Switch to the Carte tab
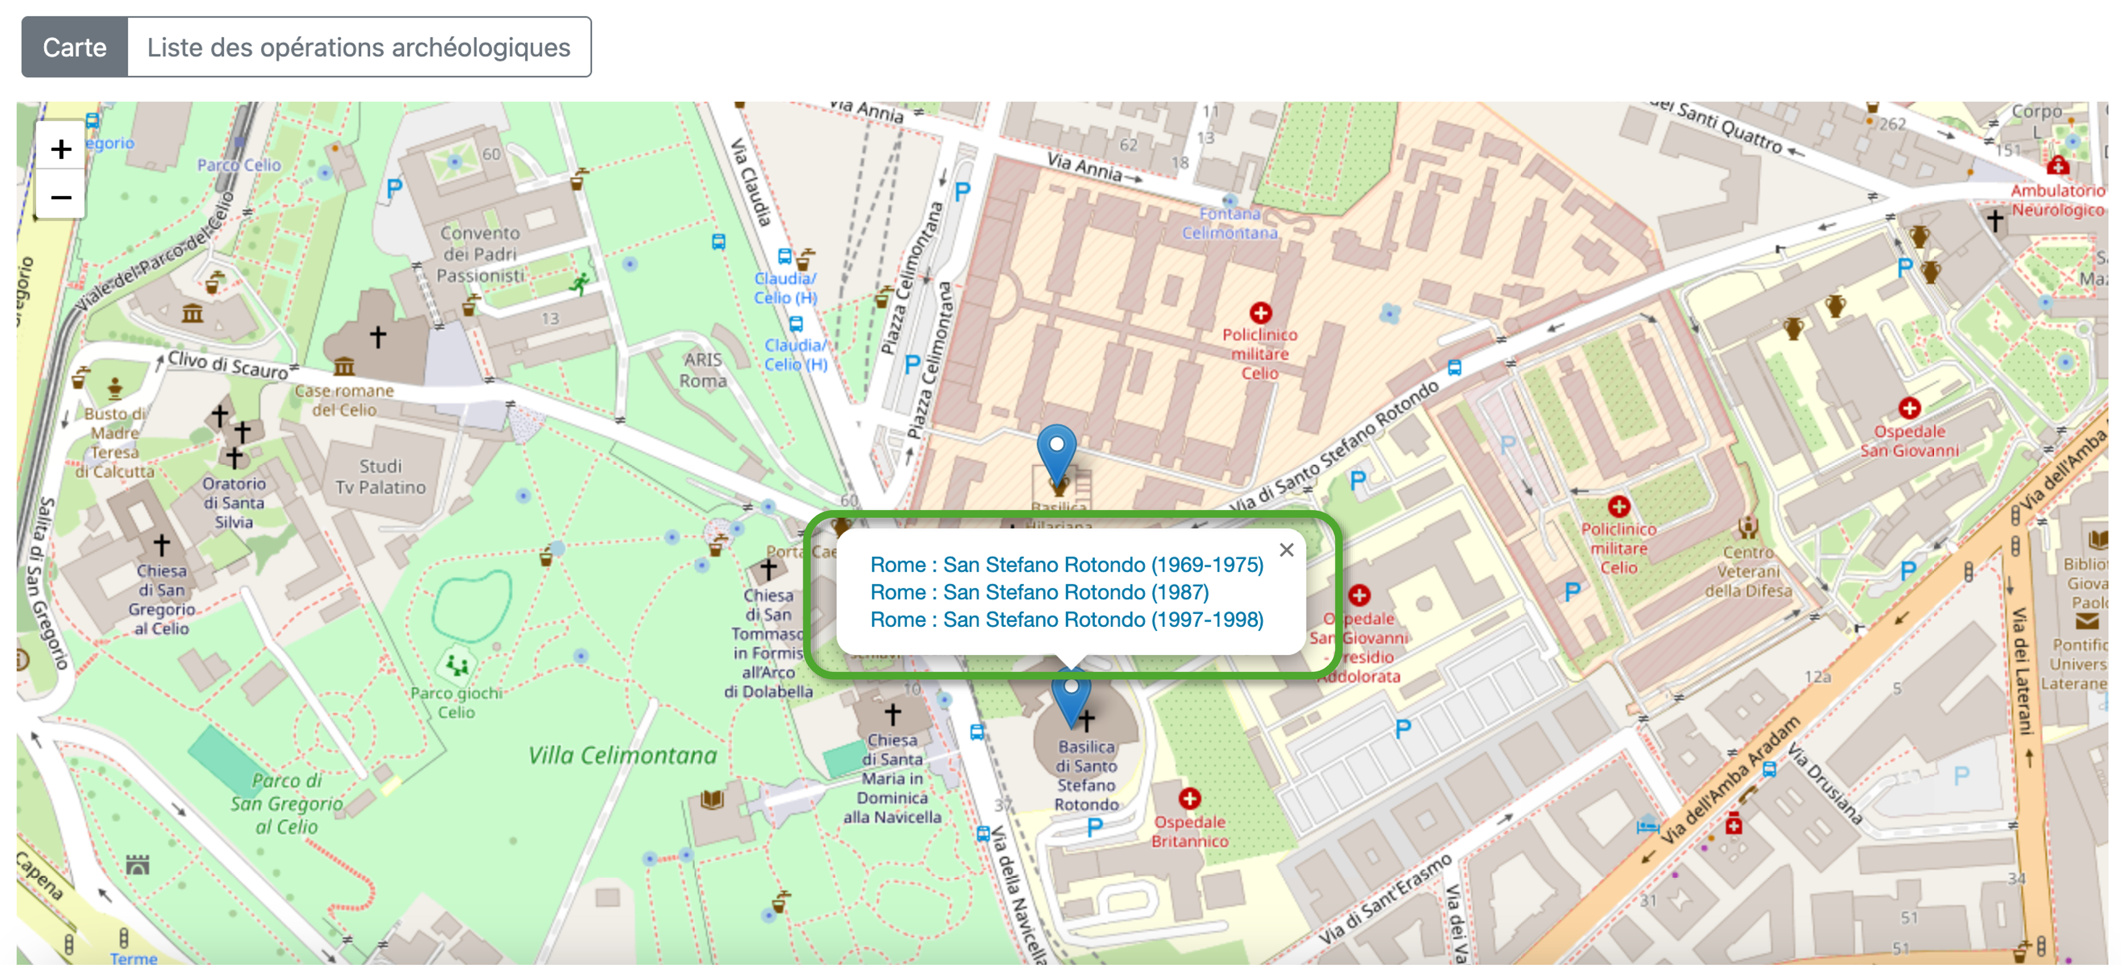The width and height of the screenshot is (2123, 967). click(x=74, y=48)
